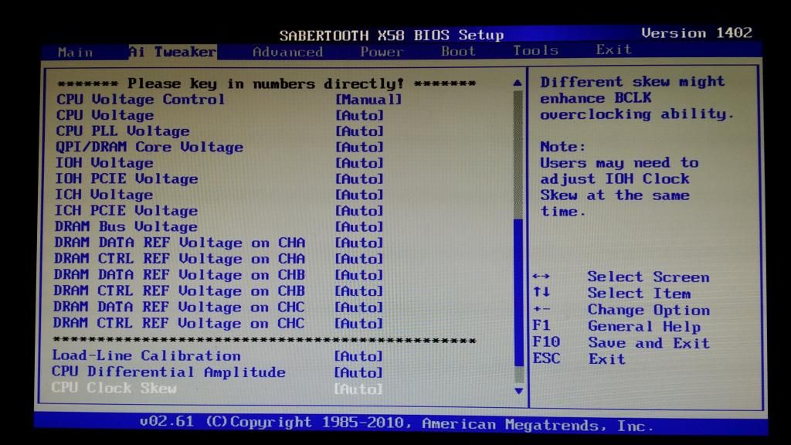Image resolution: width=791 pixels, height=445 pixels.
Task: Open DRAM DATA REF CHA Auto value
Action: click(360, 243)
